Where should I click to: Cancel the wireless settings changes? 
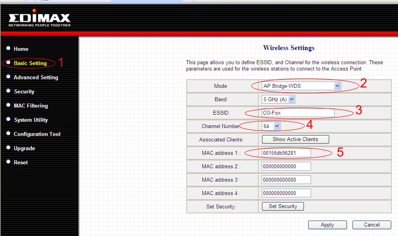click(372, 225)
